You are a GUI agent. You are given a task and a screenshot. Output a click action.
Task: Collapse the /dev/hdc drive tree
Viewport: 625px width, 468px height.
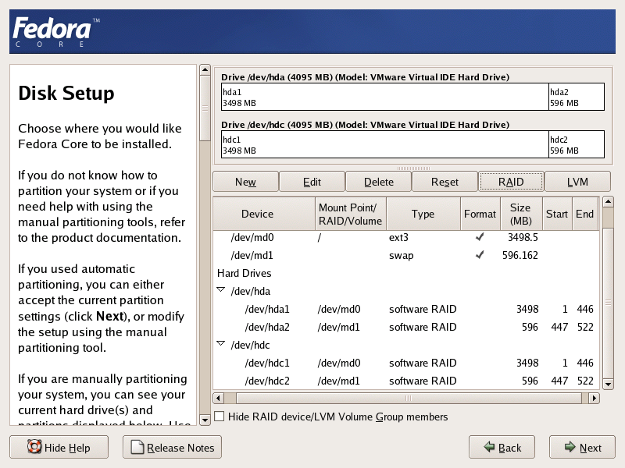[x=221, y=344]
